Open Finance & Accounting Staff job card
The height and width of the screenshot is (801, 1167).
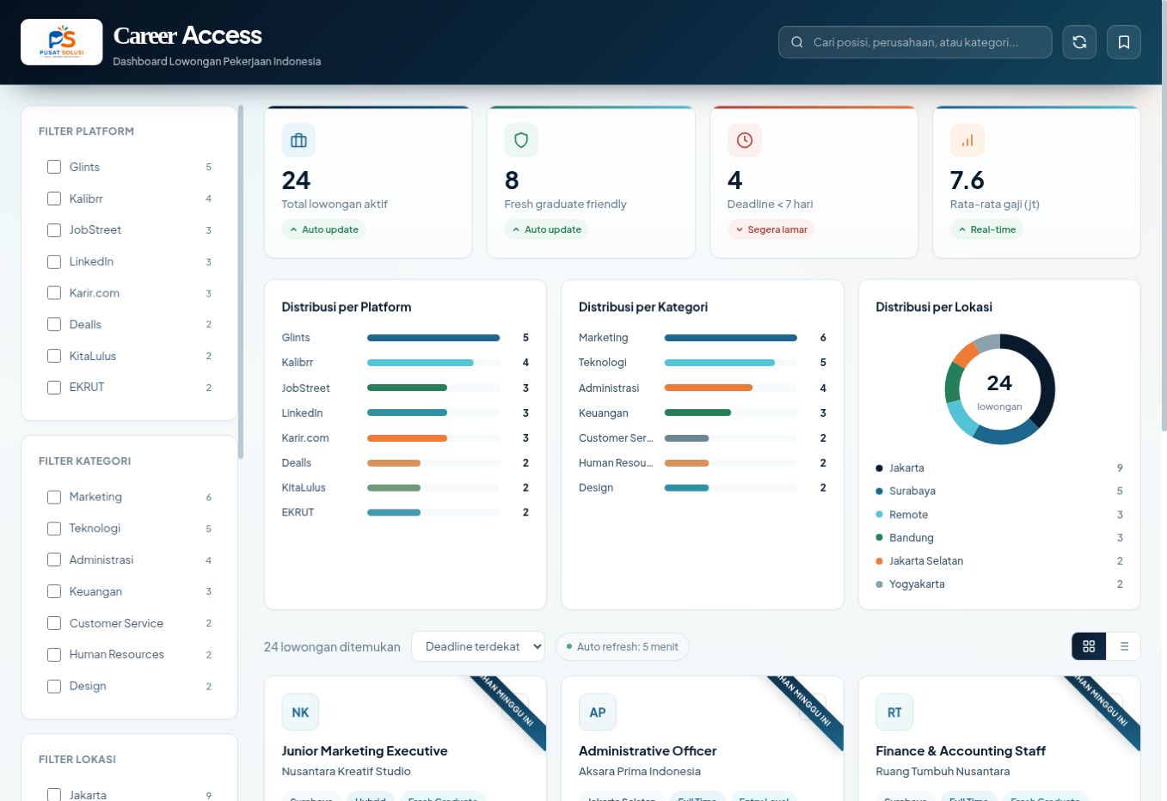pos(999,739)
